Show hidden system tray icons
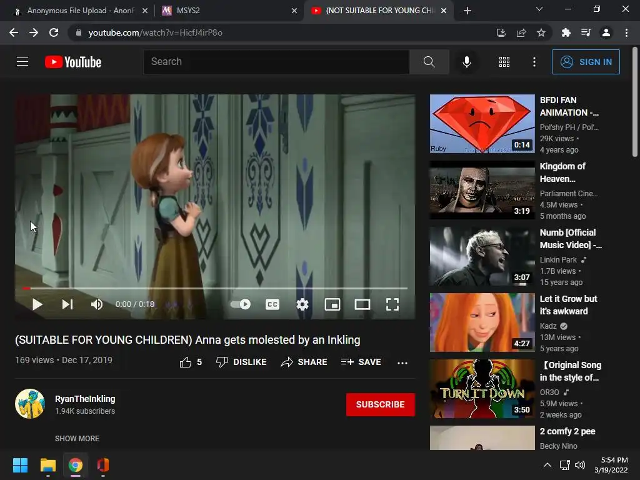 point(547,465)
